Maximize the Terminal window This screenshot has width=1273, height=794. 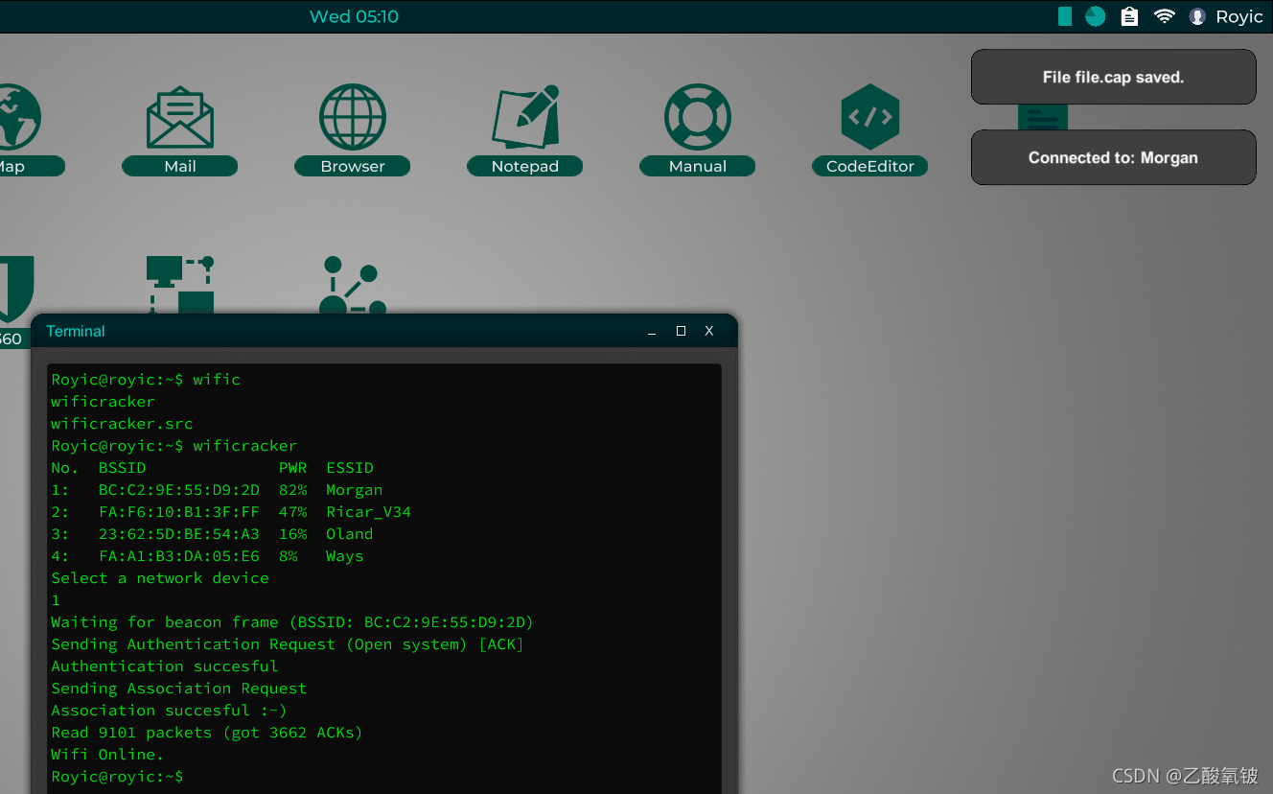coord(681,331)
